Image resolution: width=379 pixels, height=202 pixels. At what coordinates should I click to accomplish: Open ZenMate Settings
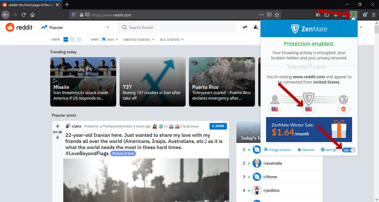click(329, 150)
